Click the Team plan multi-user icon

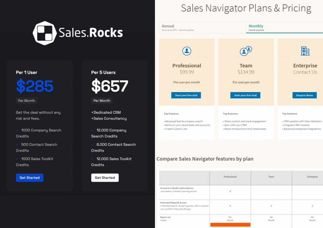[246, 51]
